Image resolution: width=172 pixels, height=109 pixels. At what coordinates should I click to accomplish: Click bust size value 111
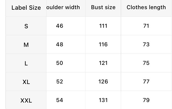coord(103,26)
